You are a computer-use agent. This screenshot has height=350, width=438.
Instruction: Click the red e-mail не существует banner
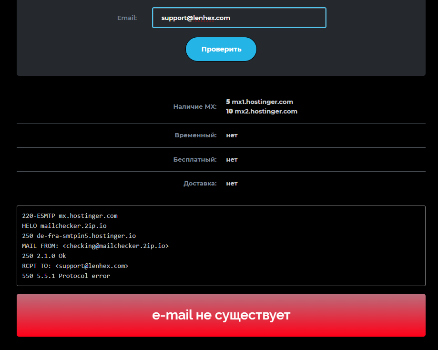221,315
